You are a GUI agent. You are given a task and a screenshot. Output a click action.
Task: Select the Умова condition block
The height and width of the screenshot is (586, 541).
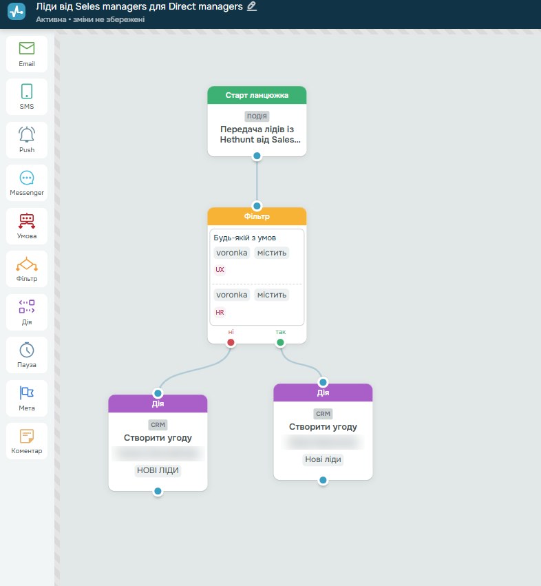click(27, 226)
